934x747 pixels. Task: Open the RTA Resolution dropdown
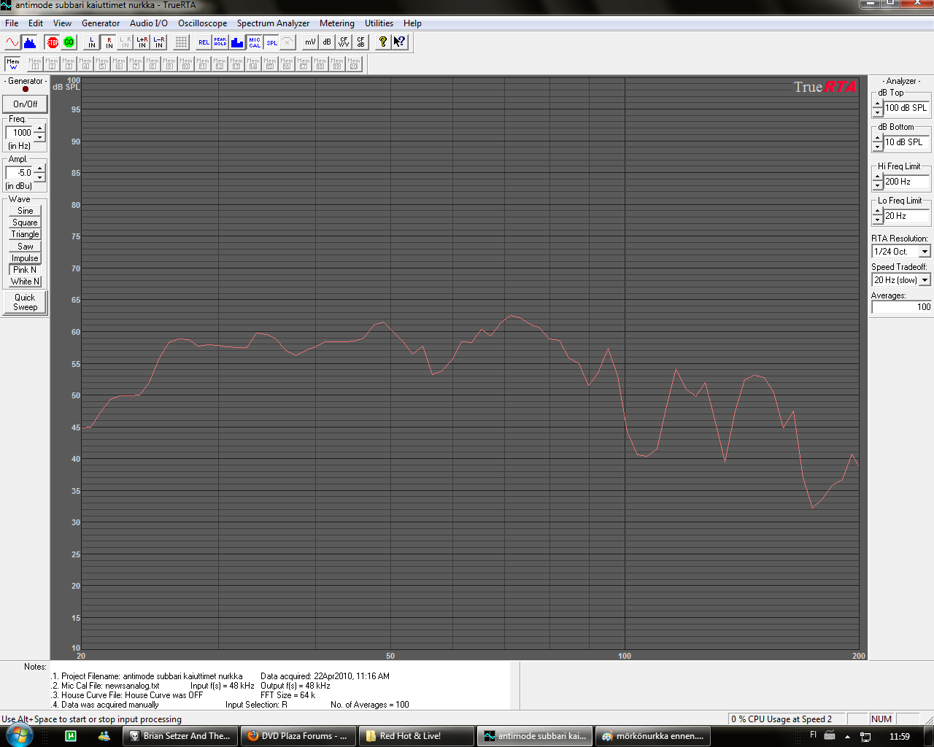(925, 252)
